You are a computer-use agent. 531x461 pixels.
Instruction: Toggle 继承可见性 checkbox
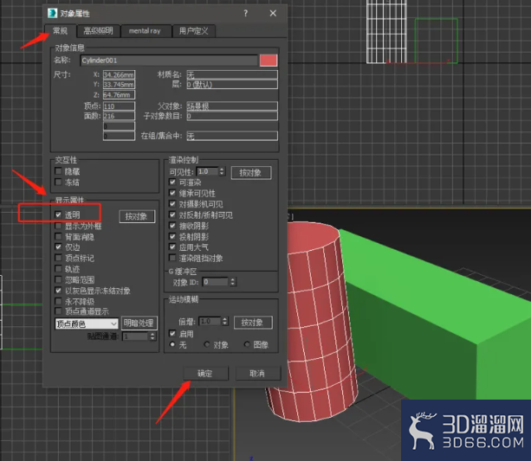[172, 193]
